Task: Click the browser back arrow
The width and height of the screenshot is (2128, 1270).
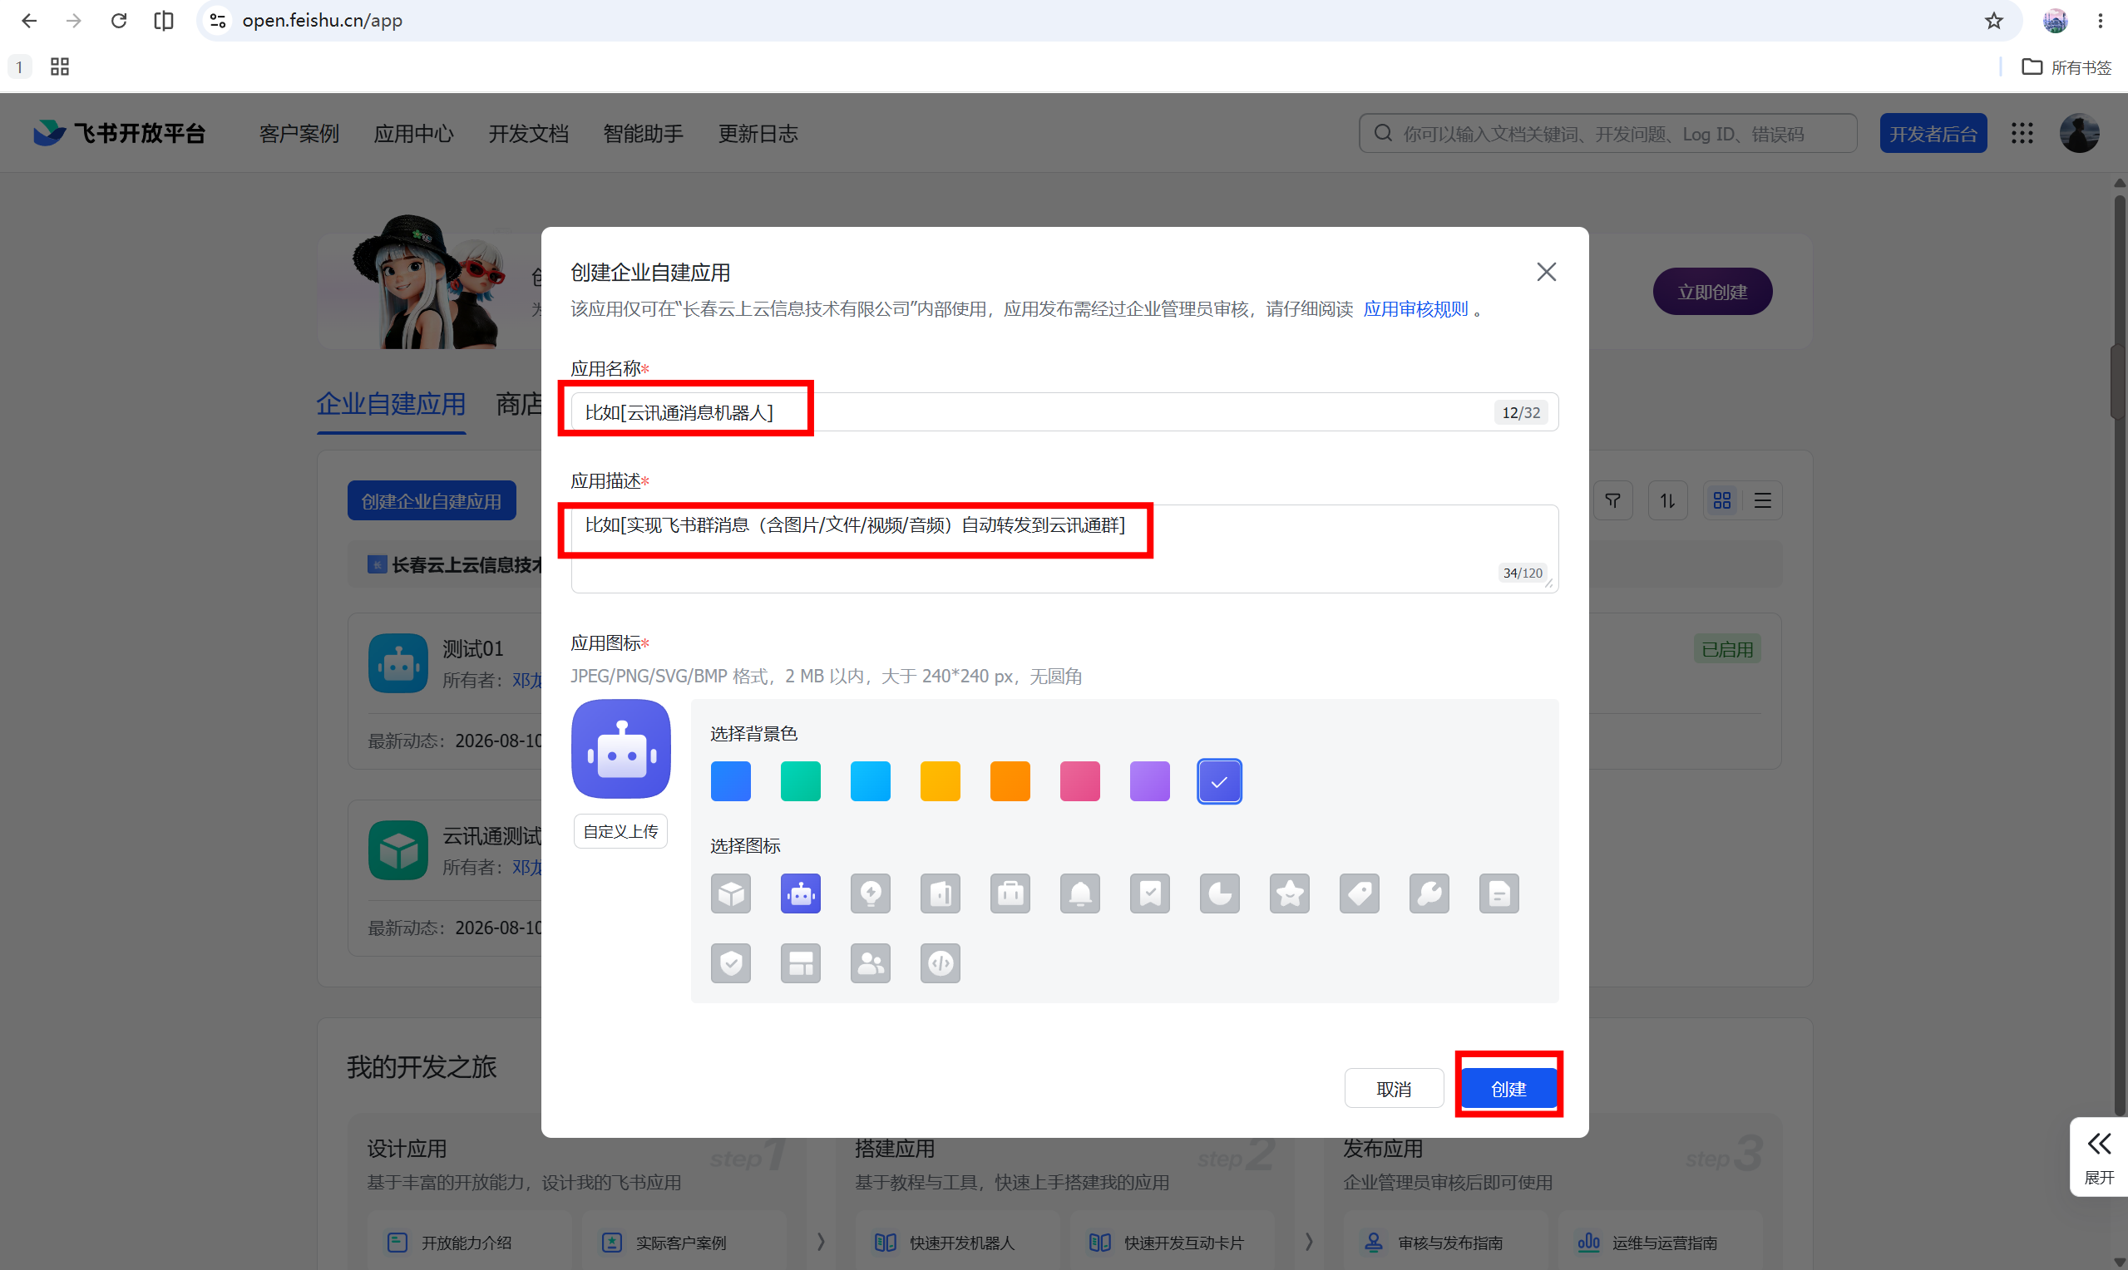Action: pos(29,21)
